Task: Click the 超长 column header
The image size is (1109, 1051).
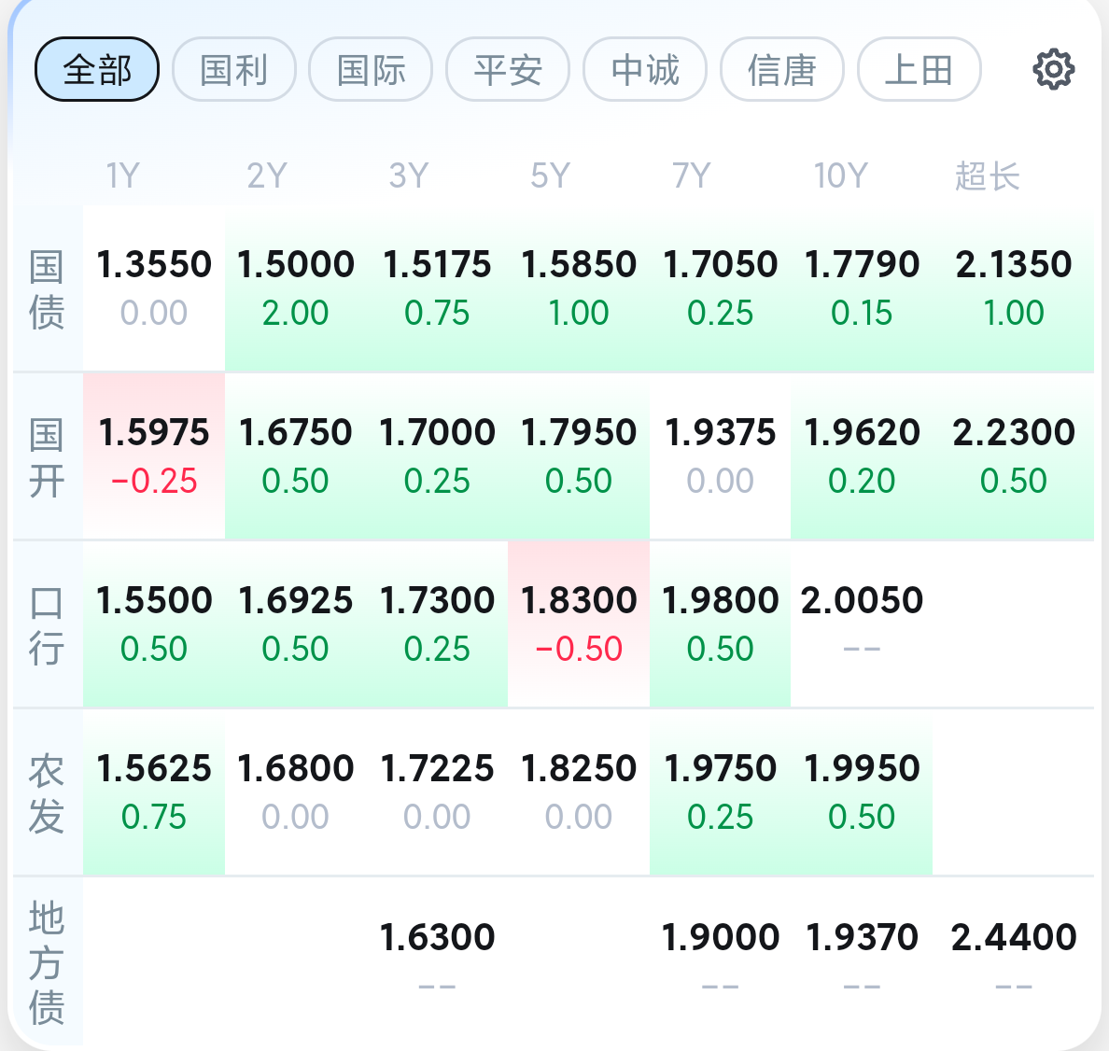Action: coord(987,175)
